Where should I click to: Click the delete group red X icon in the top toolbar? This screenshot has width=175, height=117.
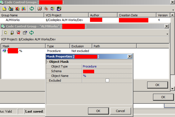pos(17,9)
